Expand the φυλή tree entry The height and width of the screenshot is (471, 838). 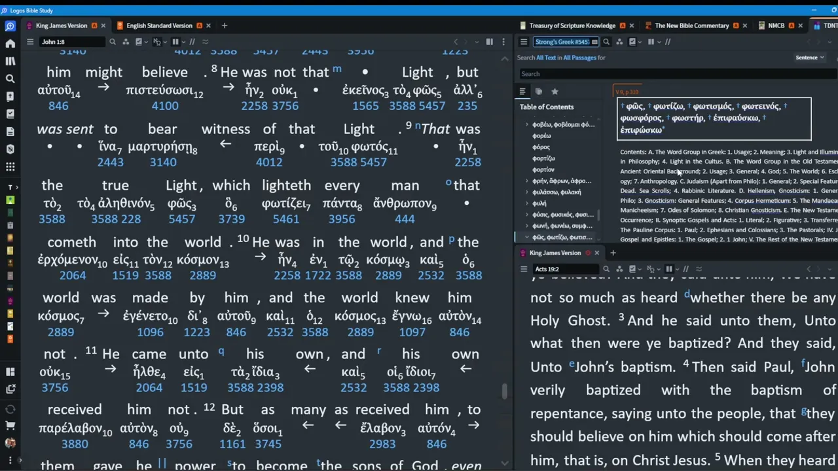(527, 203)
